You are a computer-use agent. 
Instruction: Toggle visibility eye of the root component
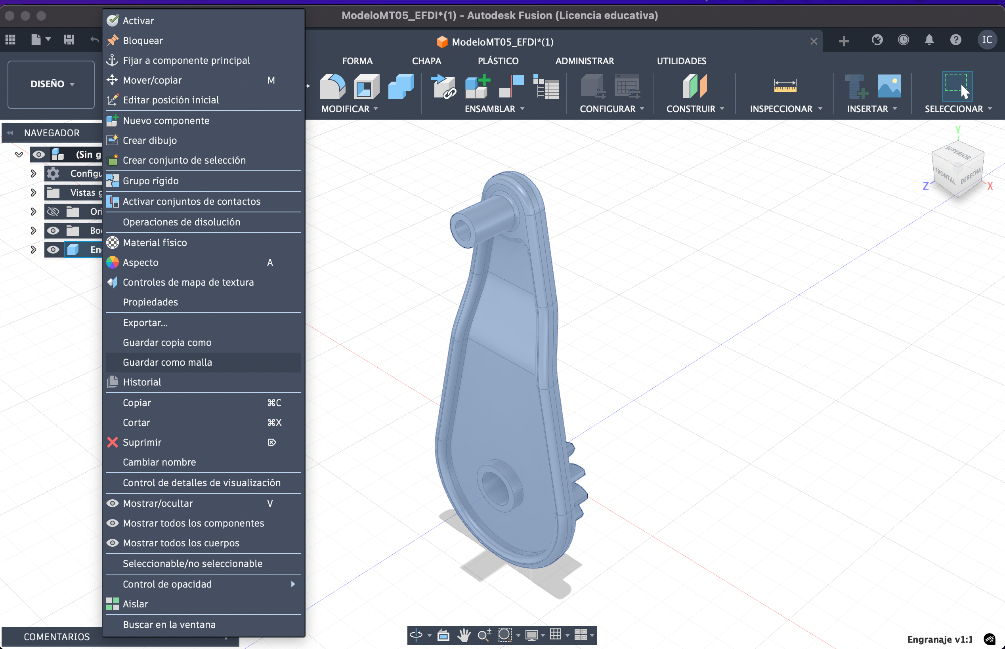point(39,155)
